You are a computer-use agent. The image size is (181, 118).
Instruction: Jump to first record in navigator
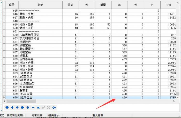(7, 107)
